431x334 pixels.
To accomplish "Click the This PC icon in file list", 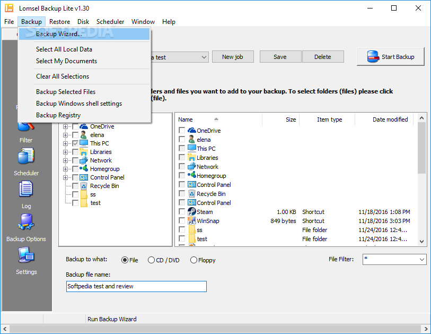I will (191, 148).
